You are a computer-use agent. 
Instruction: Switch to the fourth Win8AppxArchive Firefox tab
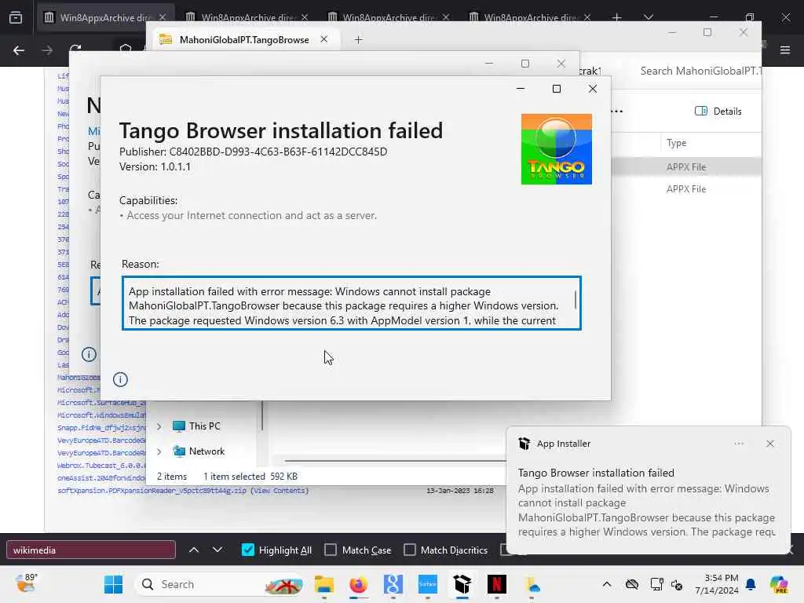click(x=530, y=17)
